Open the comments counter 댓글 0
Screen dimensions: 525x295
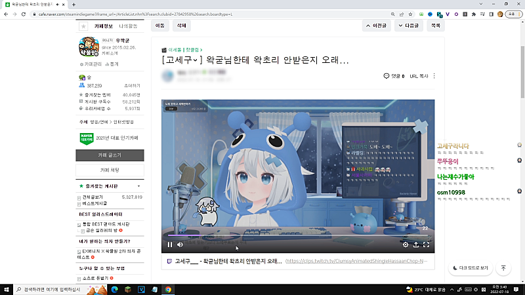pyautogui.click(x=394, y=76)
